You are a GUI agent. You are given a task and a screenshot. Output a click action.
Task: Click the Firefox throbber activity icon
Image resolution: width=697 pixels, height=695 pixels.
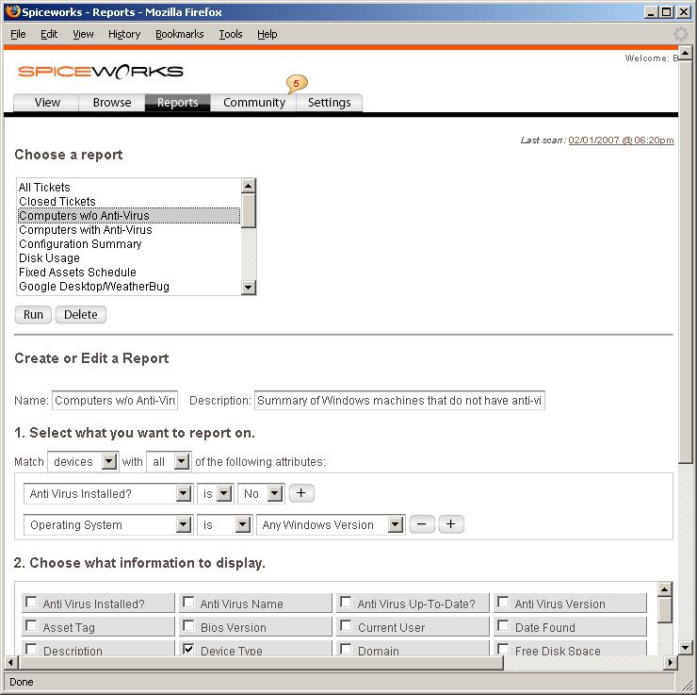pyautogui.click(x=681, y=34)
